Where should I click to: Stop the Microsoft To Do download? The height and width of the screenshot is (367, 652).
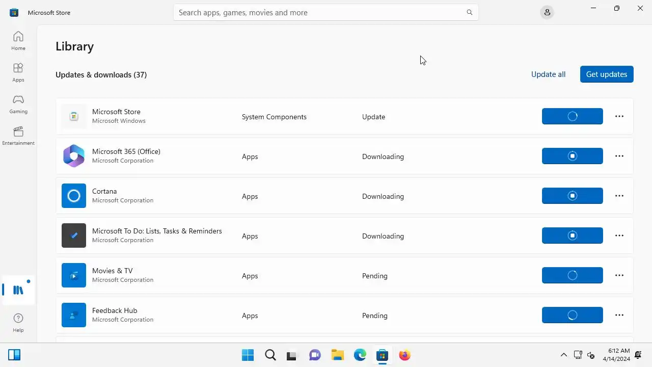click(573, 235)
